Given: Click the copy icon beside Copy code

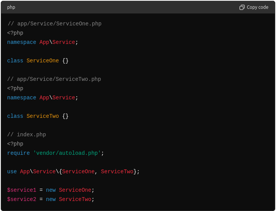Looking at the screenshot, I should coord(242,7).
